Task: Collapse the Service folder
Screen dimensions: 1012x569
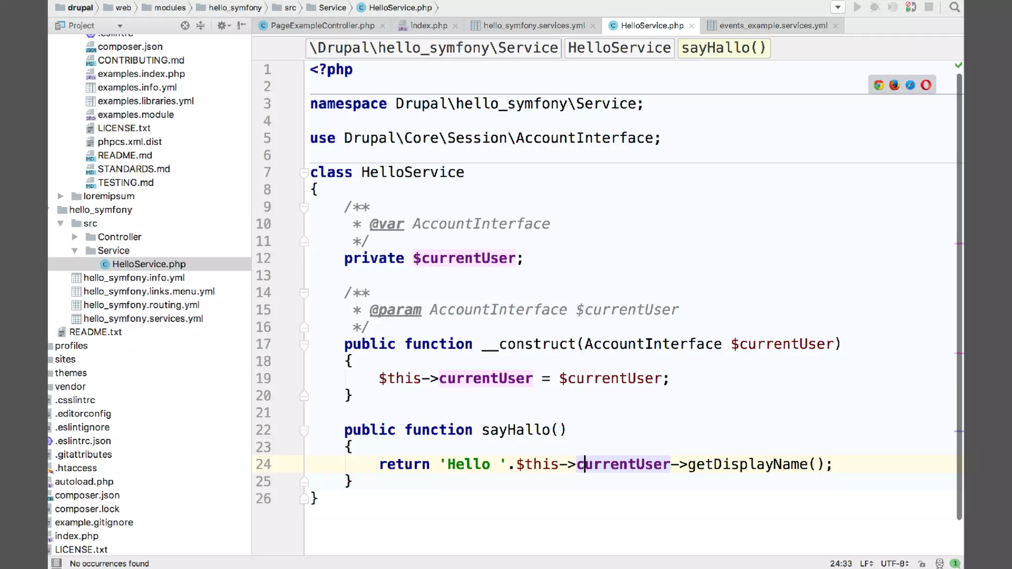Action: click(75, 250)
